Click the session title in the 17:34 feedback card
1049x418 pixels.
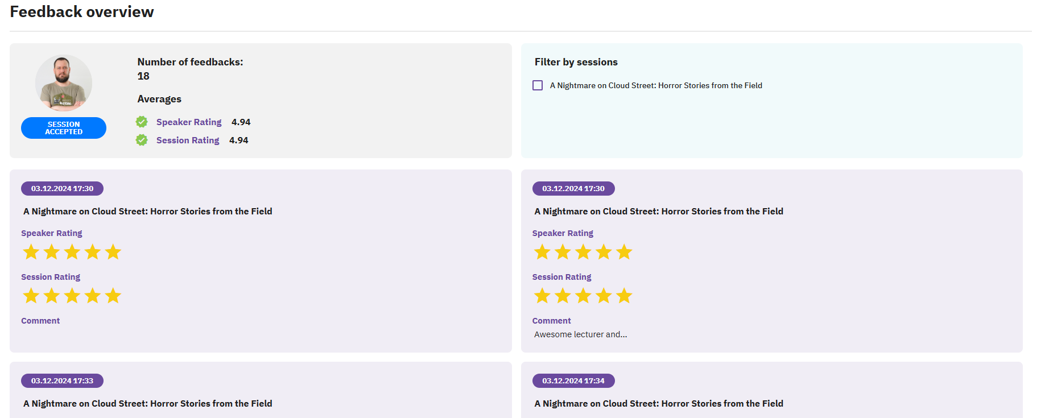pyautogui.click(x=659, y=403)
